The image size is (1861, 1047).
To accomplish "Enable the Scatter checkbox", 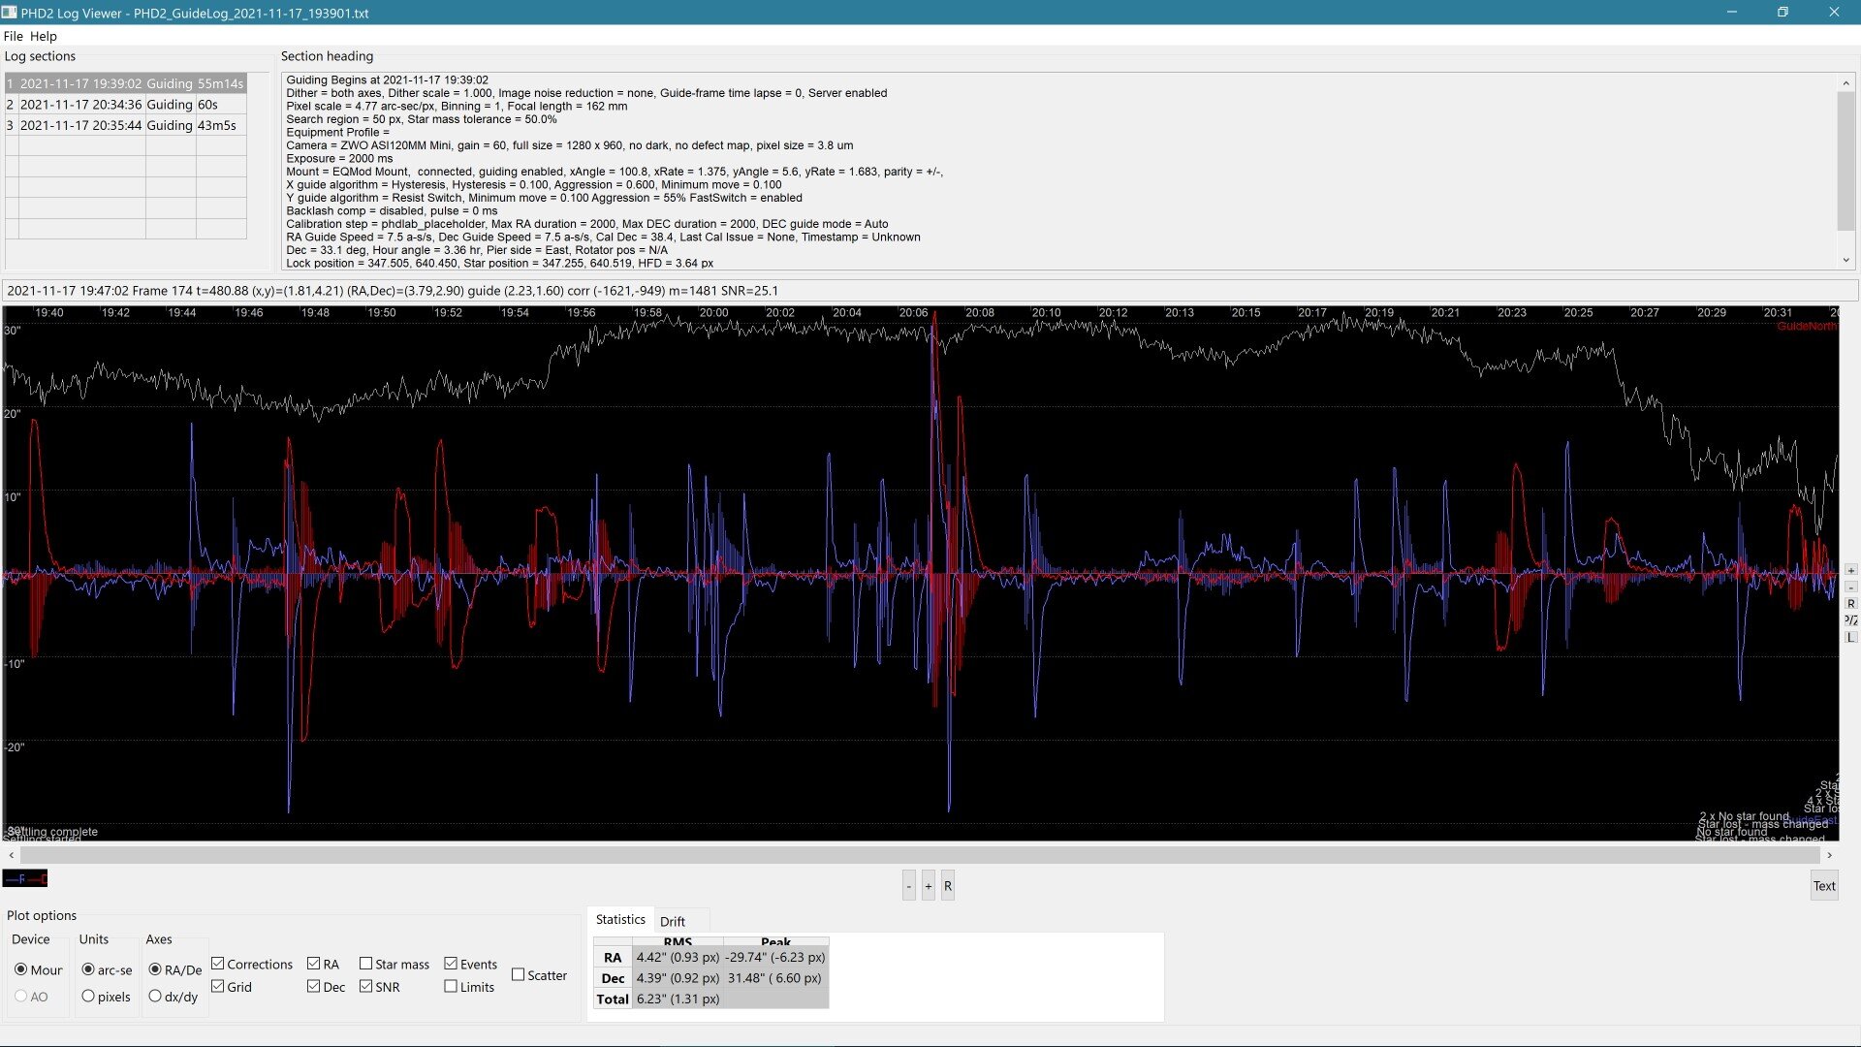I will (519, 975).
